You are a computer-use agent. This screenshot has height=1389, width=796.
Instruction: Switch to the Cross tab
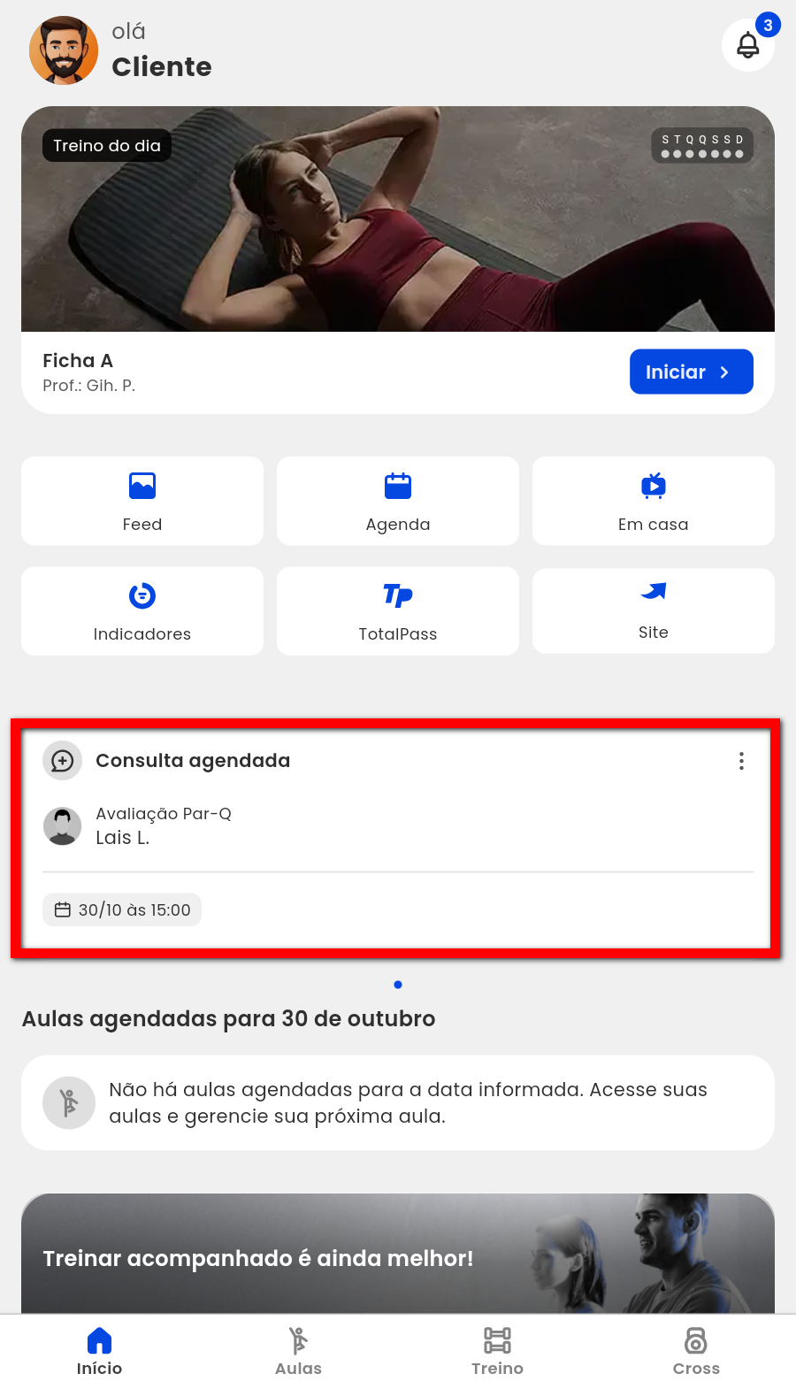tap(696, 1351)
